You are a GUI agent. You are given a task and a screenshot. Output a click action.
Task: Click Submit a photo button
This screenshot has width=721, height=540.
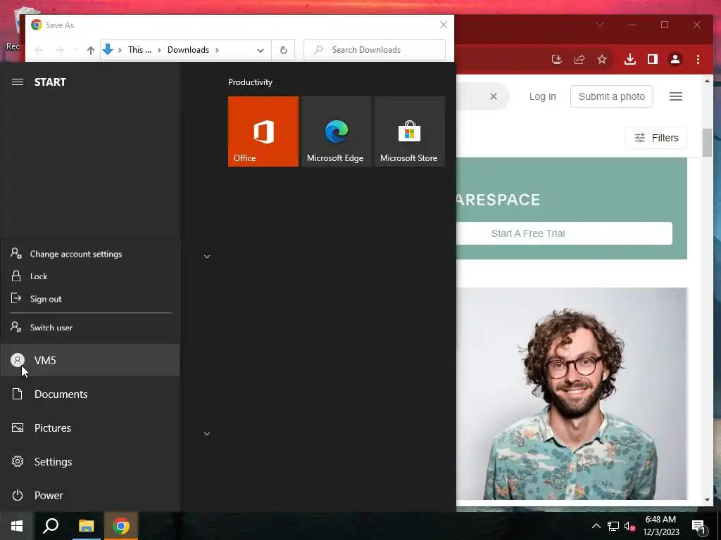pyautogui.click(x=612, y=96)
